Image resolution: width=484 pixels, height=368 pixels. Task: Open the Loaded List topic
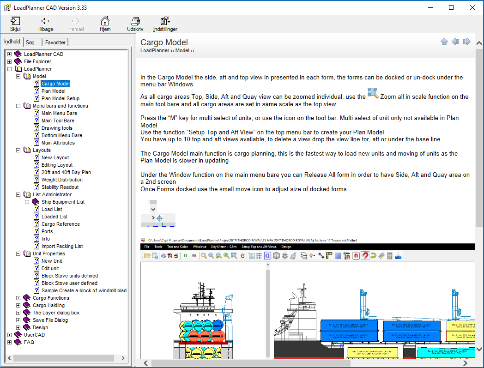tap(54, 217)
